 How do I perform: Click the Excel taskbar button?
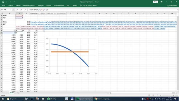coord(84,99)
